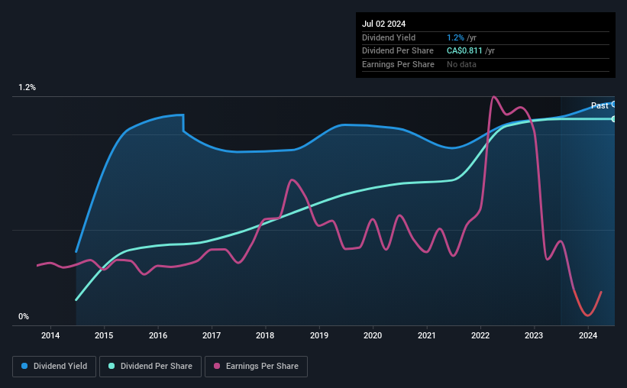Click the Dividend Yield endpoint marker by Past
This screenshot has height=388, width=627.
pyautogui.click(x=613, y=105)
